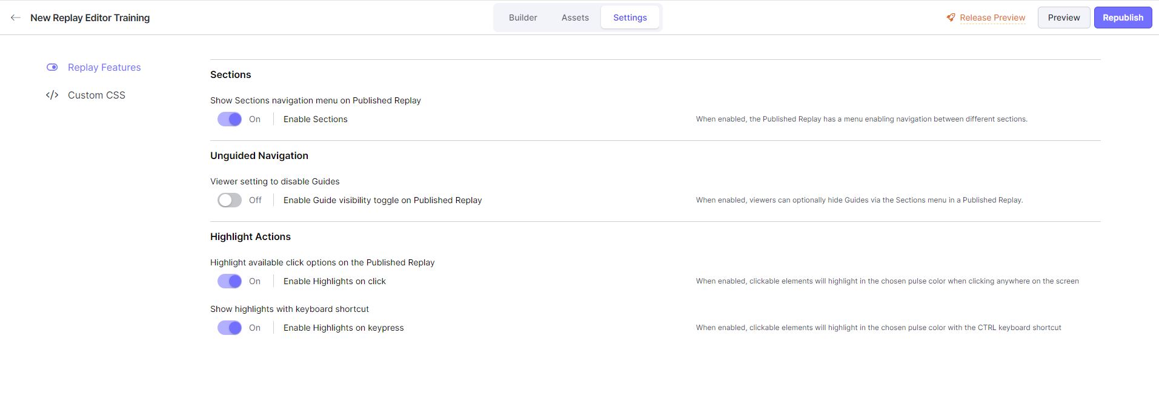Switch to the Builder tab
The height and width of the screenshot is (399, 1159).
523,18
